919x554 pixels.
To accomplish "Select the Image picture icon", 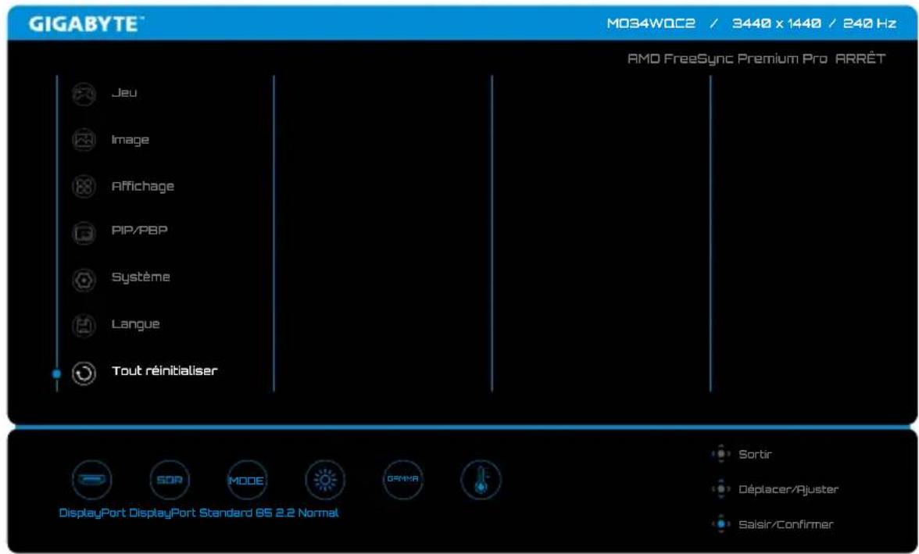I will click(x=84, y=140).
